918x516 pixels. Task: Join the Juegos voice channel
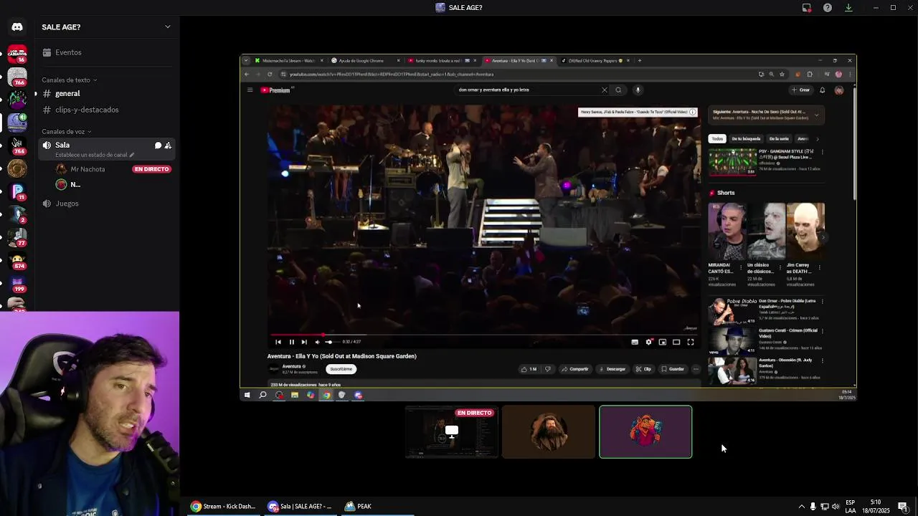coord(108,204)
